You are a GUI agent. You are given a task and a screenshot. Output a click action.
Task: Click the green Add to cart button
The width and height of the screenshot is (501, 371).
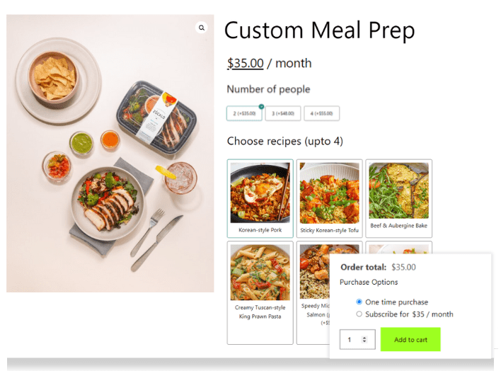pyautogui.click(x=410, y=339)
